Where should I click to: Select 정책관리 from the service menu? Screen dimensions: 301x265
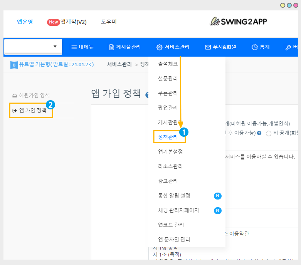pos(168,137)
